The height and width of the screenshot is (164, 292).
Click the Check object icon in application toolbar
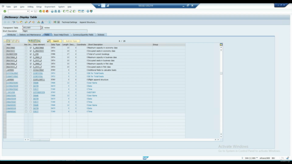(x=26, y=22)
